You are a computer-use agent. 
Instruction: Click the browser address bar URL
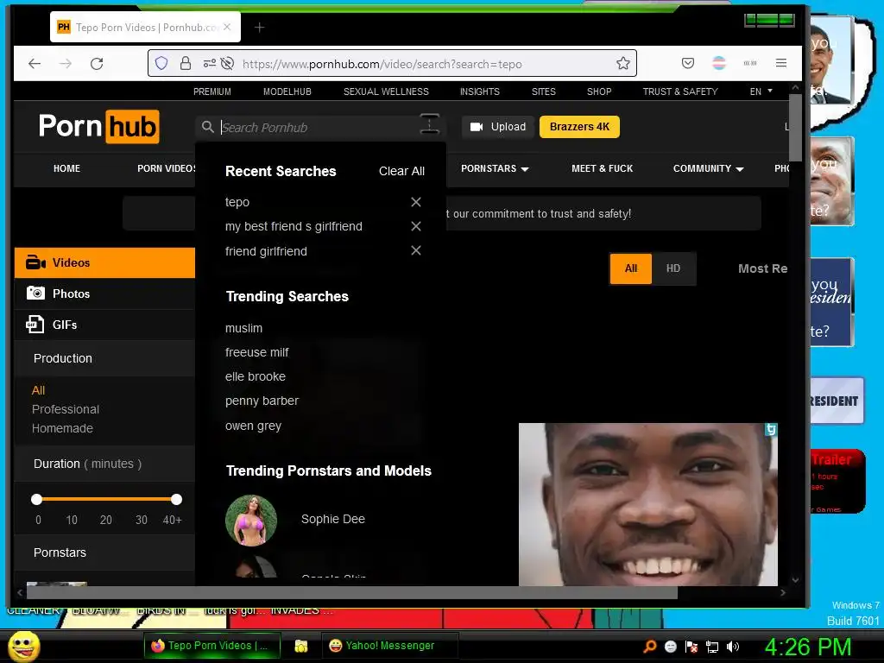(x=382, y=64)
